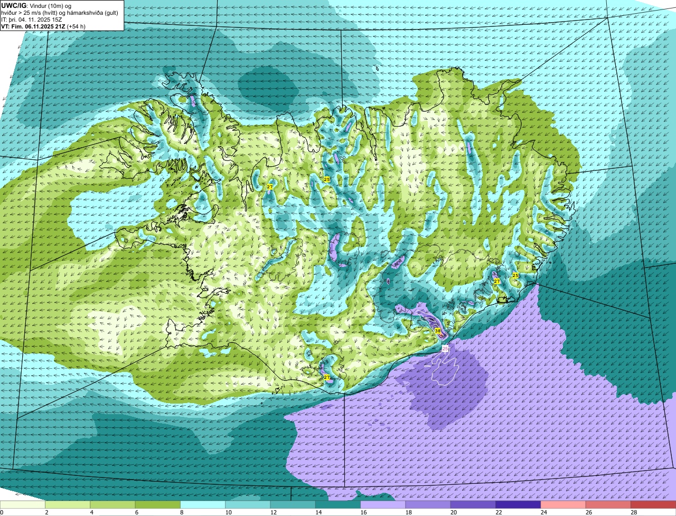Click legend tick label "22"
Image resolution: width=676 pixels, height=516 pixels.
click(x=498, y=512)
